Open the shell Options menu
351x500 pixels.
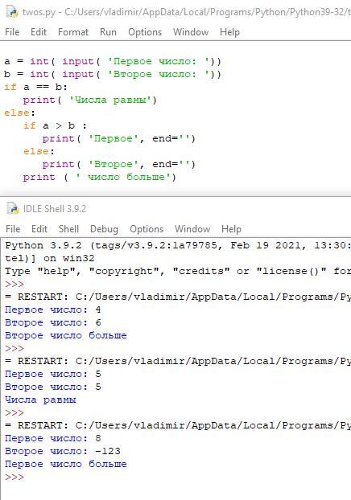147,229
